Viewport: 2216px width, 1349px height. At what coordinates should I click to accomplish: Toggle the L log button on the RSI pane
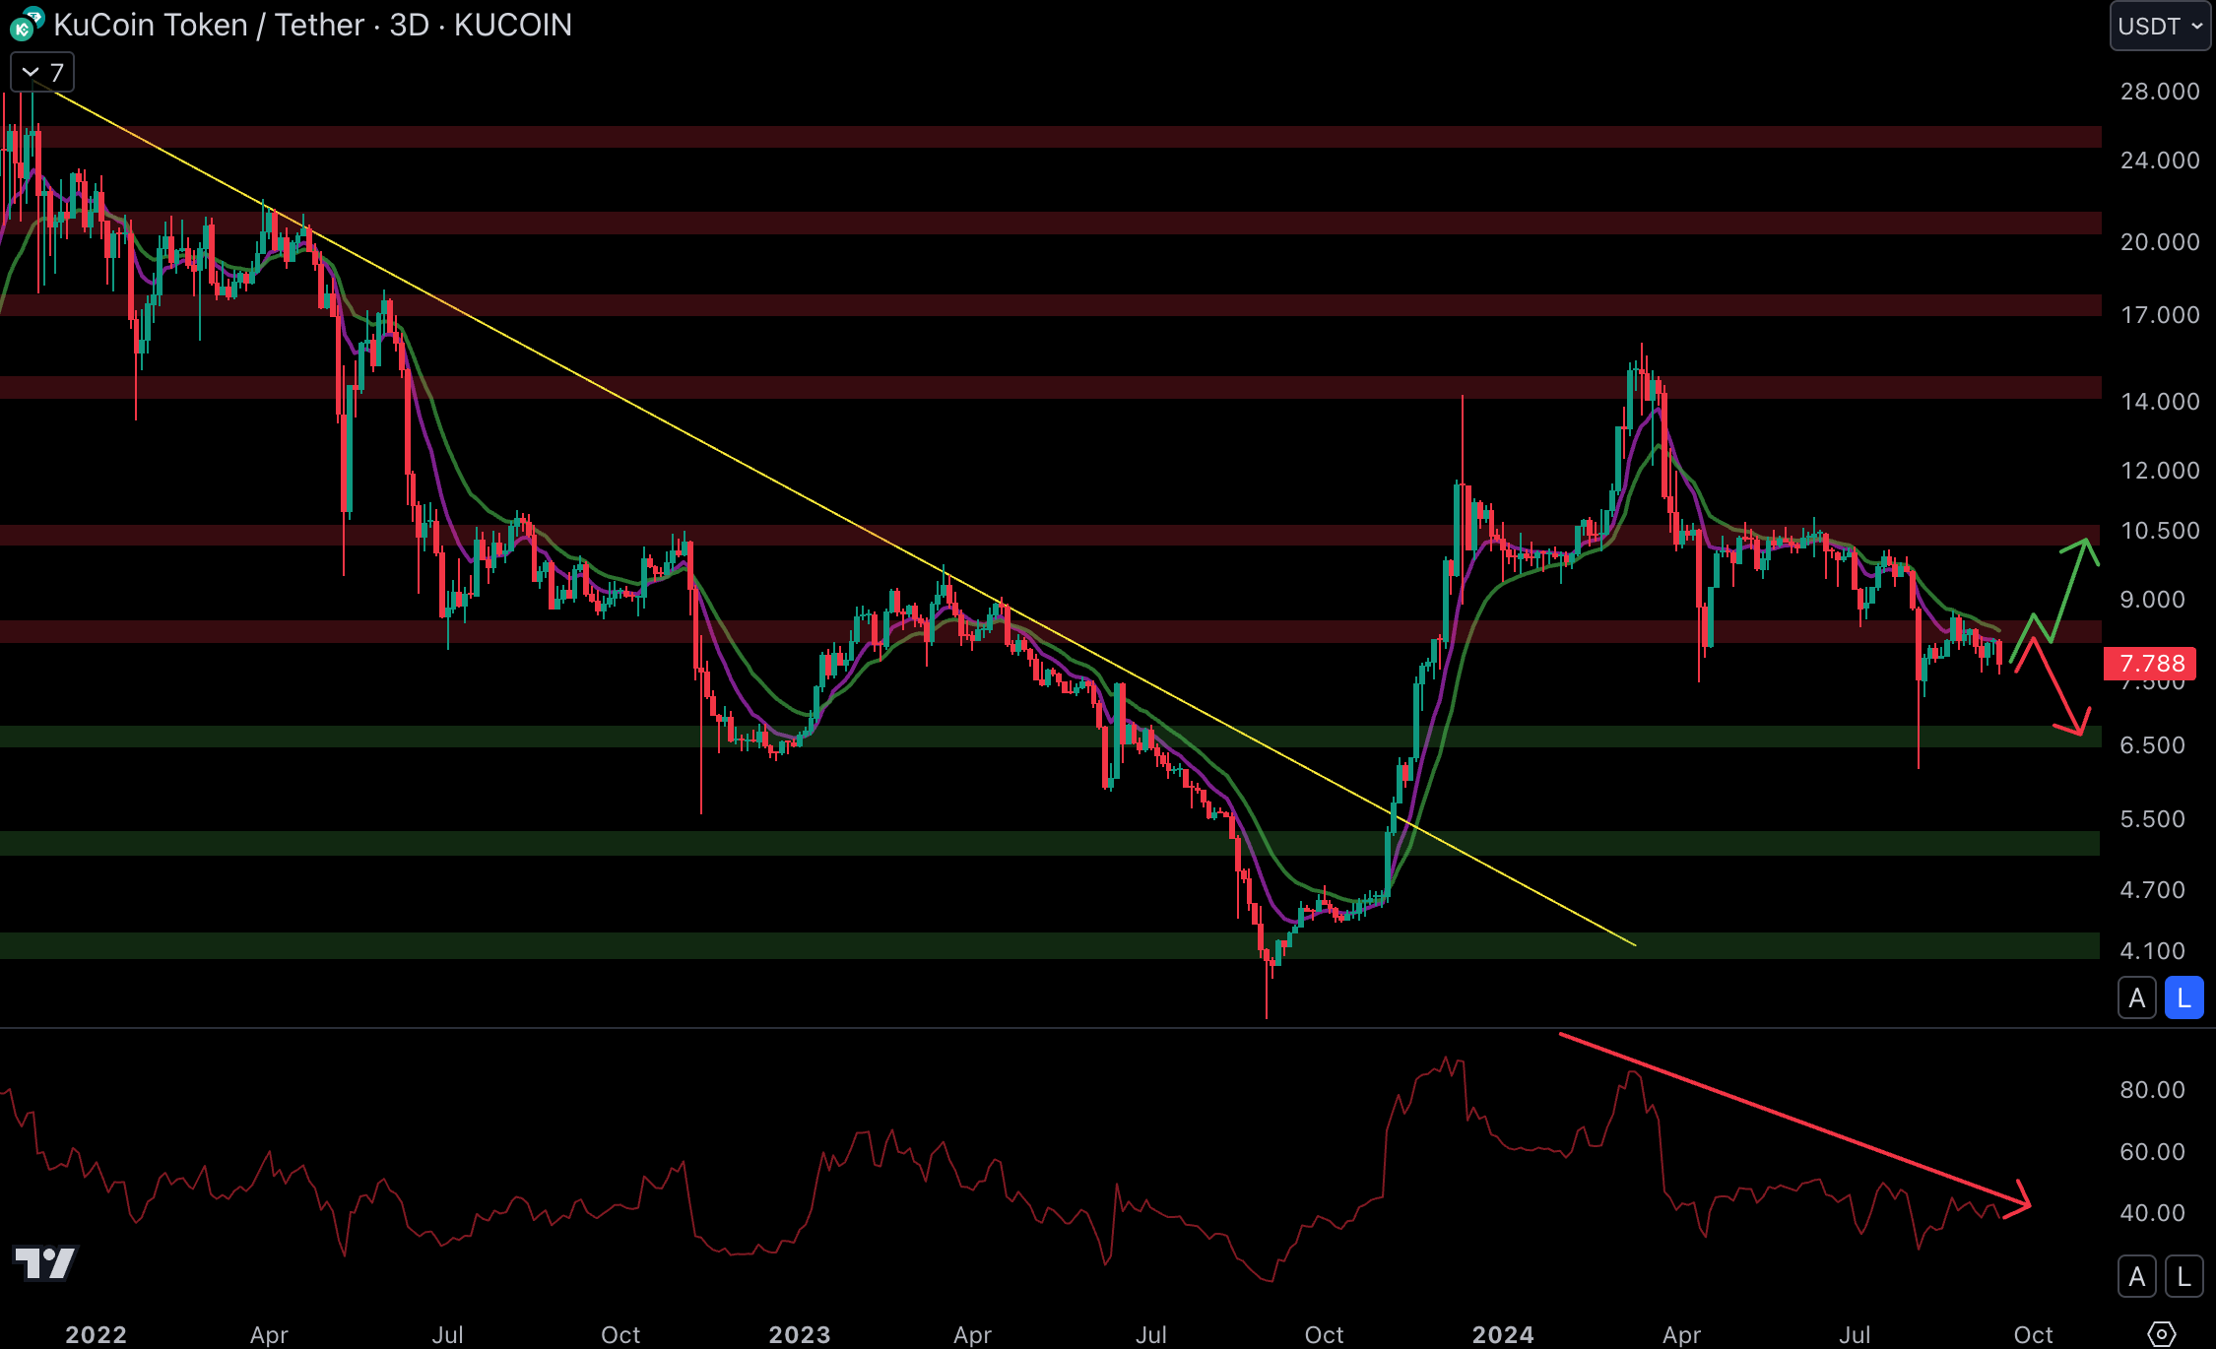pos(2183,1277)
